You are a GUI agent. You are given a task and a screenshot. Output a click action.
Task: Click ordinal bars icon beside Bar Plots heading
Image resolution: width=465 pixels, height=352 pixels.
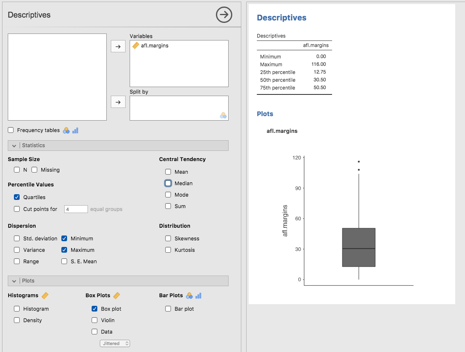tap(198, 296)
